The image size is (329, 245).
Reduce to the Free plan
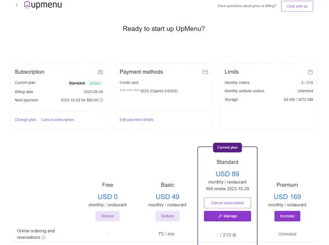107,216
